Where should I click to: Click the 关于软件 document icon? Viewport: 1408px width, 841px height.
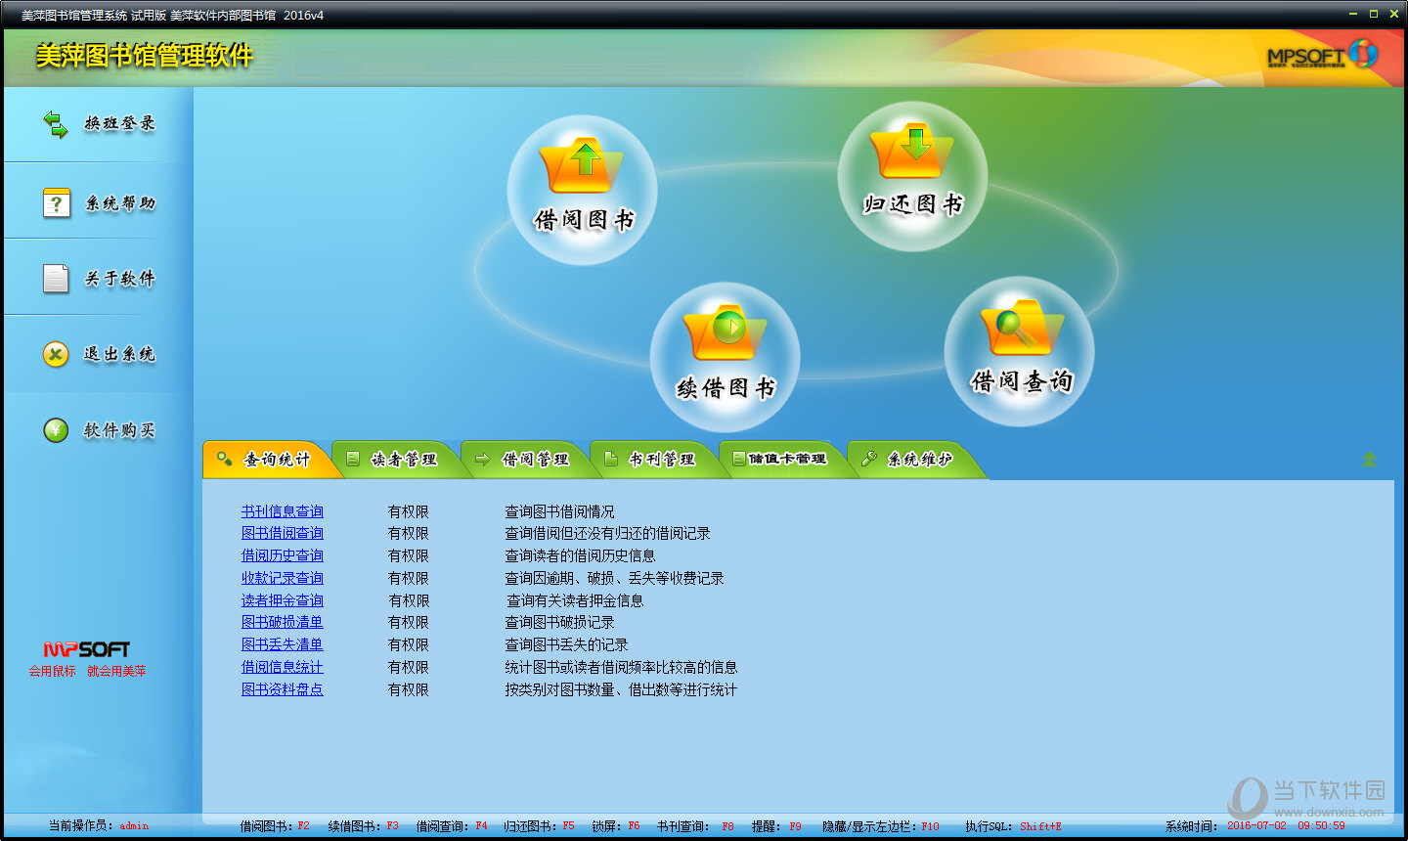[x=56, y=279]
